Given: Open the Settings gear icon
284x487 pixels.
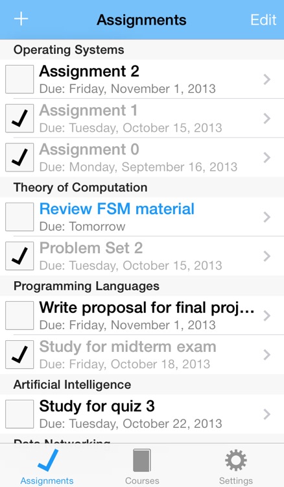Looking at the screenshot, I should (235, 460).
